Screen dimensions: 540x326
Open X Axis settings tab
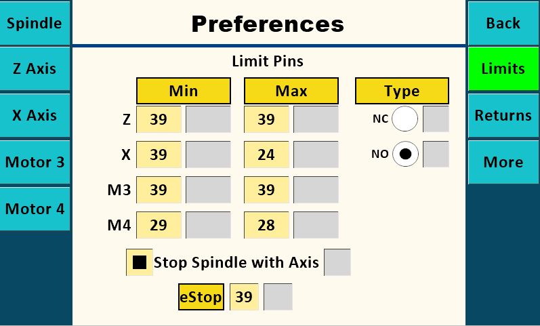click(x=35, y=115)
